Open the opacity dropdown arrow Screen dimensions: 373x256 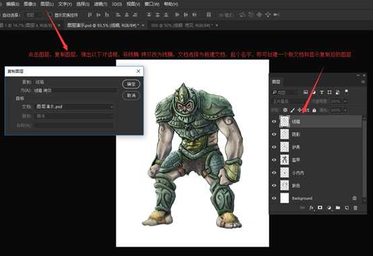pyautogui.click(x=345, y=101)
